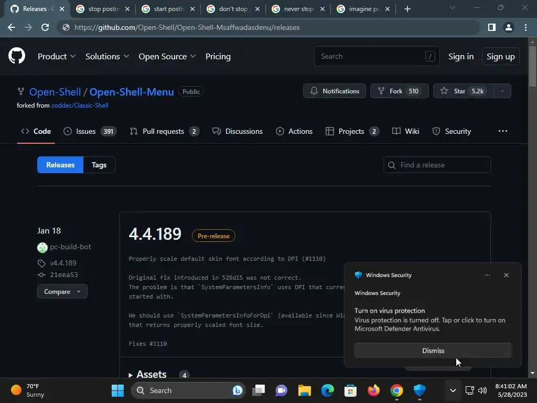
Task: Open the Windows Start menu
Action: 118,390
